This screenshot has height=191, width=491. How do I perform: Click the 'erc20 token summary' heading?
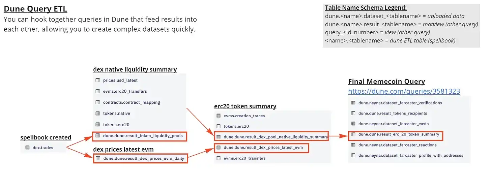point(245,106)
